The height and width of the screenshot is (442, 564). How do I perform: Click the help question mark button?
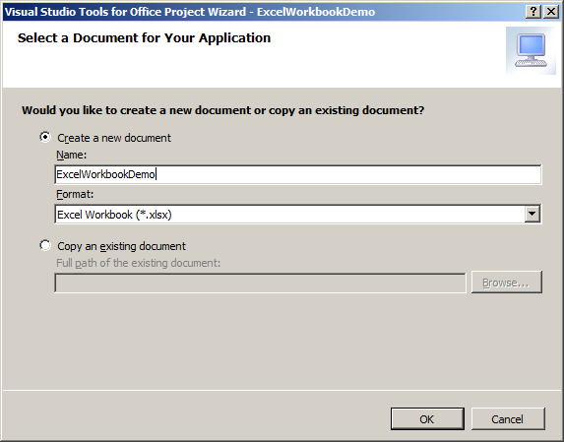tap(533, 12)
